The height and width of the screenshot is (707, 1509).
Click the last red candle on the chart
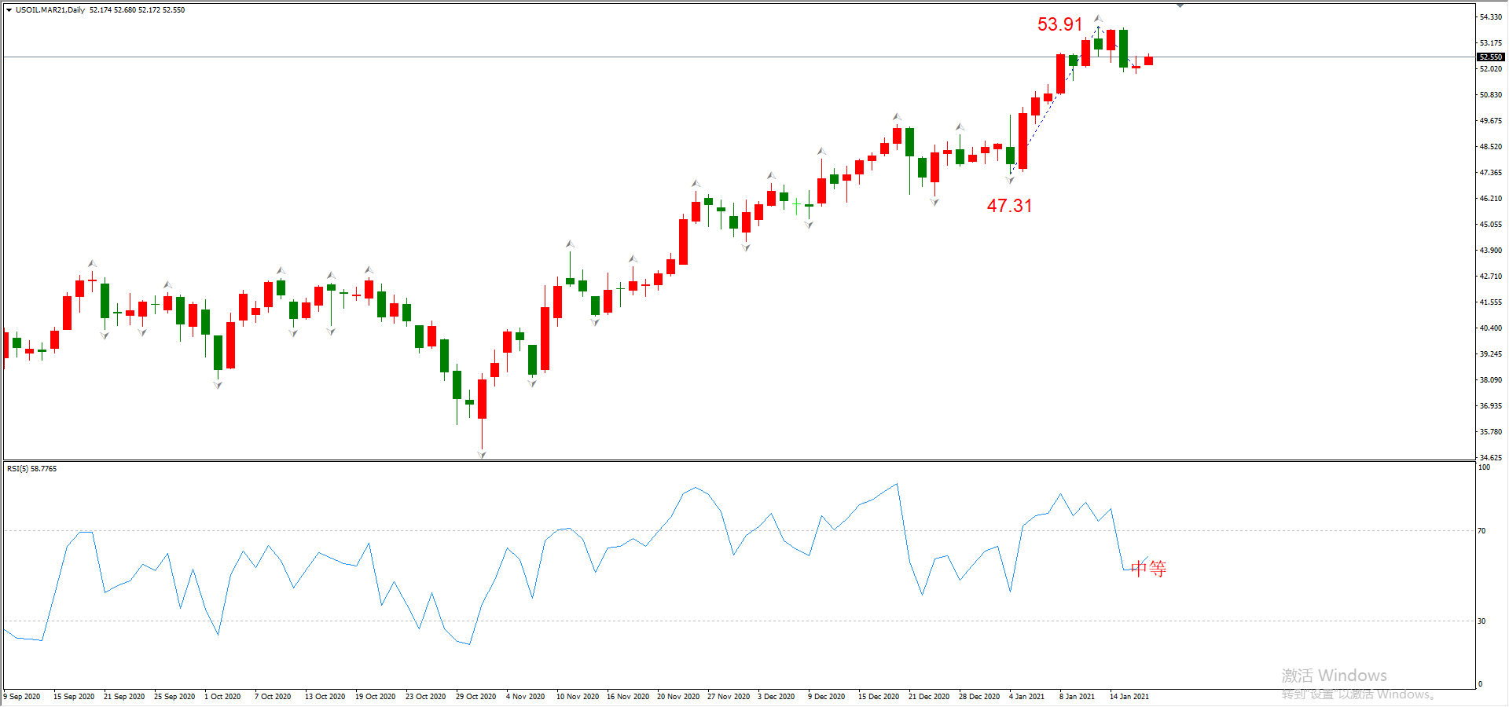pos(1148,60)
